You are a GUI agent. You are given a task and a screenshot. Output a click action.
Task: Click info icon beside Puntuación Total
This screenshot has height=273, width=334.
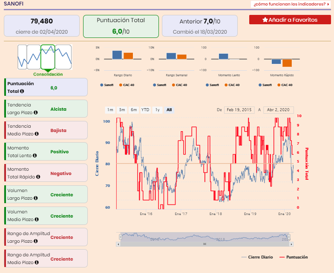click(22, 91)
